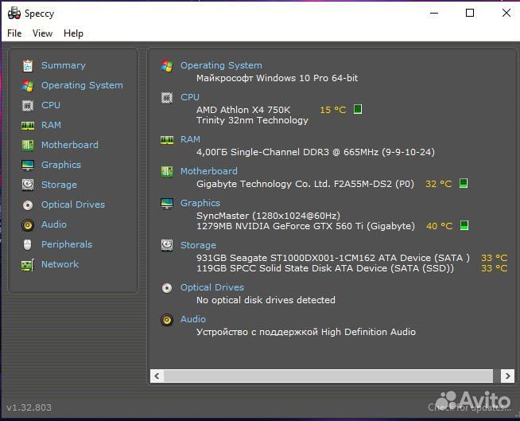Viewport: 520px width, 421px height.
Task: Click the Optical Drives heading link in summary
Action: point(212,287)
